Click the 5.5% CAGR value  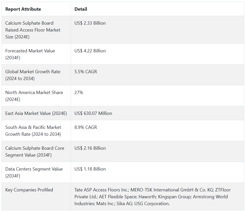[x=86, y=72]
